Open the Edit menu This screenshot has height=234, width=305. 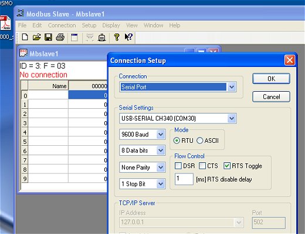click(37, 25)
